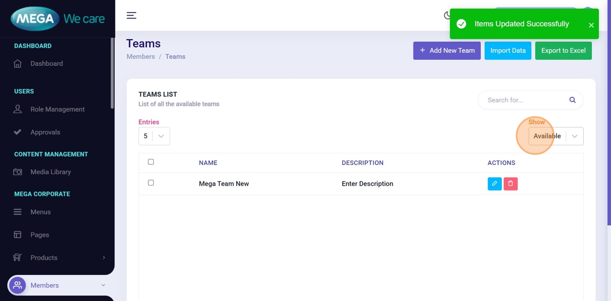The height and width of the screenshot is (301, 611).
Task: Open Approvals in the sidebar
Action: (x=45, y=132)
